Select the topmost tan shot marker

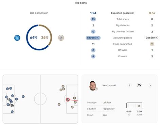coord(63,86)
